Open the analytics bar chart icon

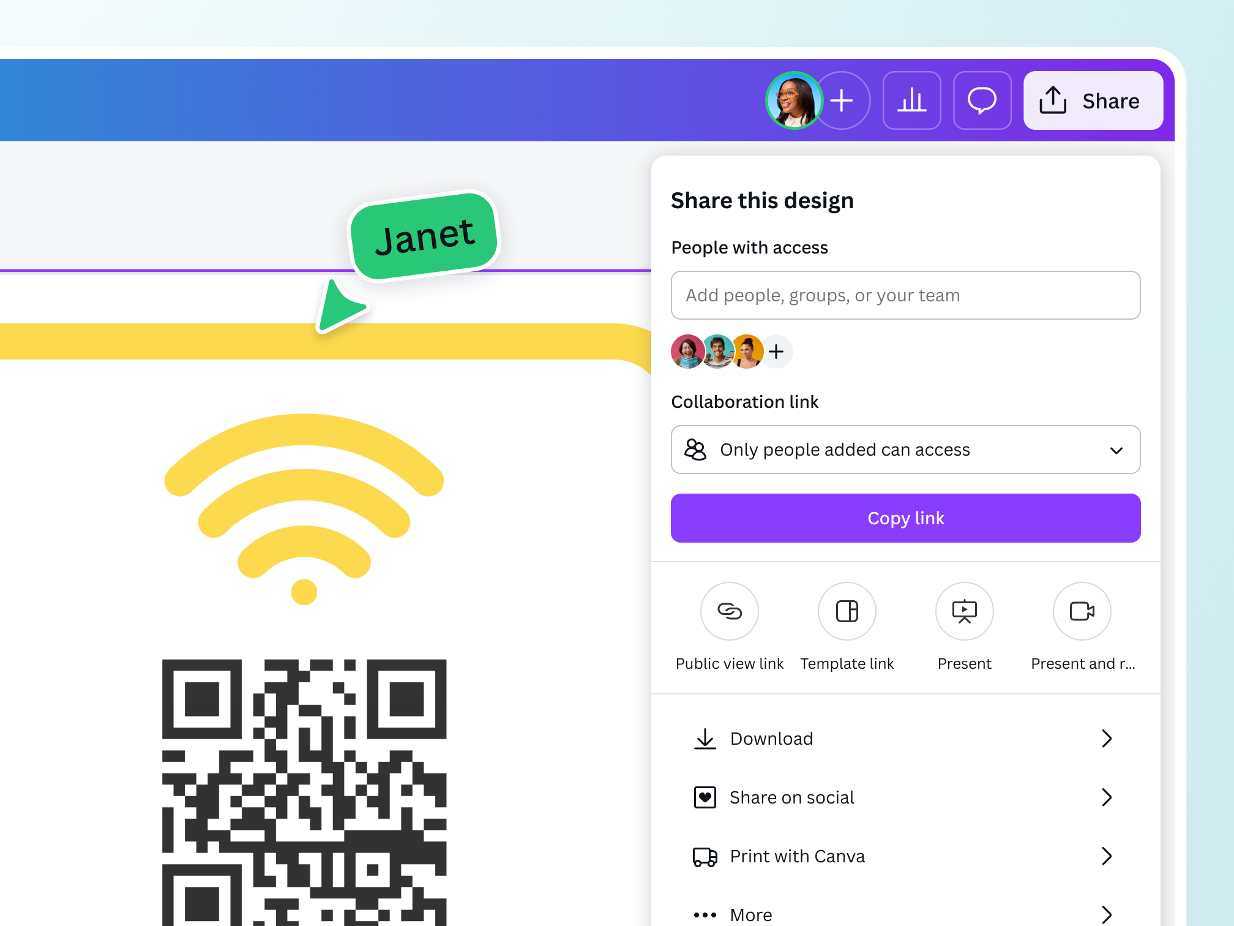coord(911,100)
